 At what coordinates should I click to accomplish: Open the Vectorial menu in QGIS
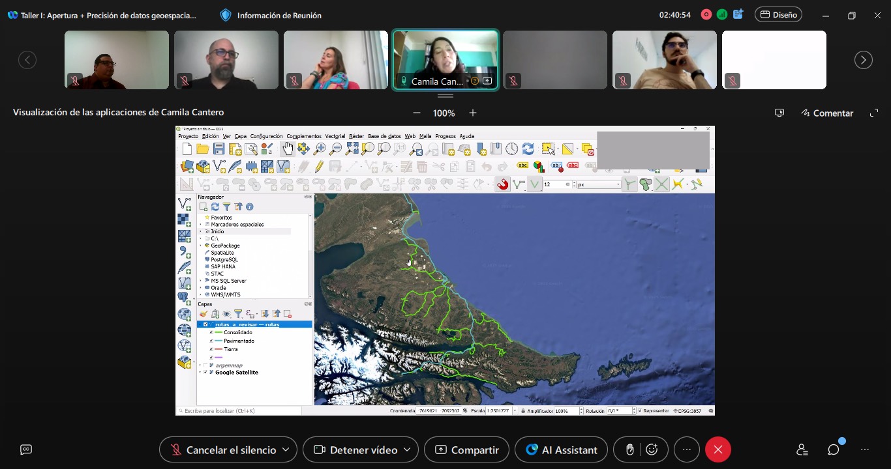click(335, 136)
